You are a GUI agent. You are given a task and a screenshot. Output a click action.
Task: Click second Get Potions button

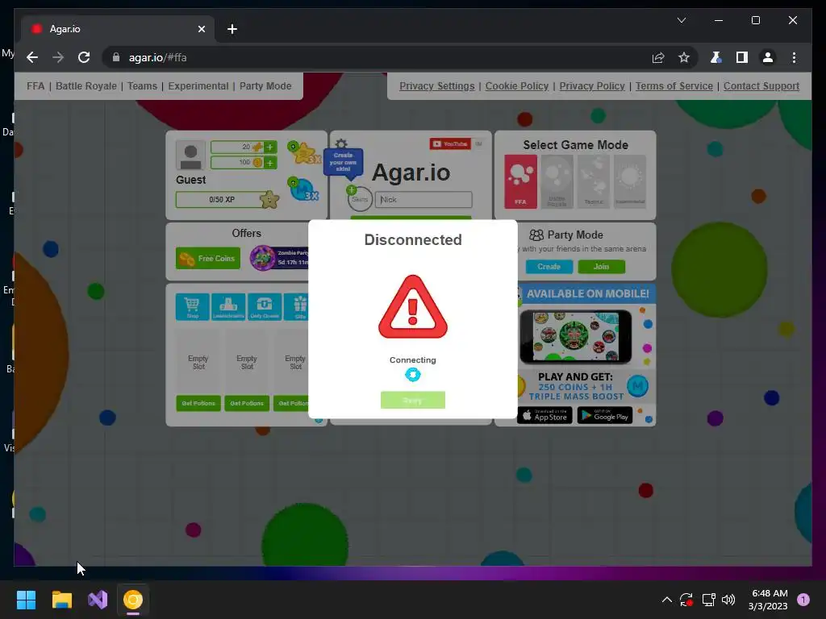247,403
